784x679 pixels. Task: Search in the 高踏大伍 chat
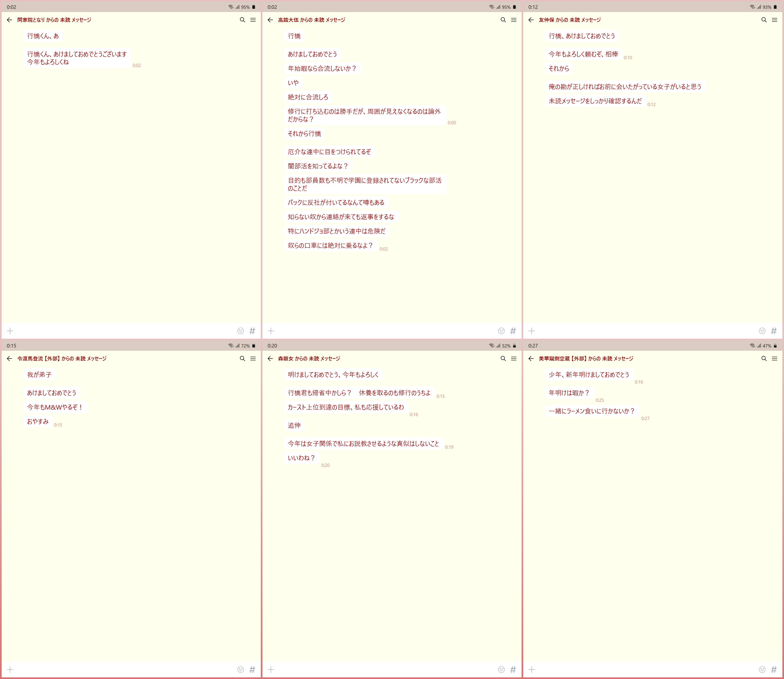coord(503,20)
